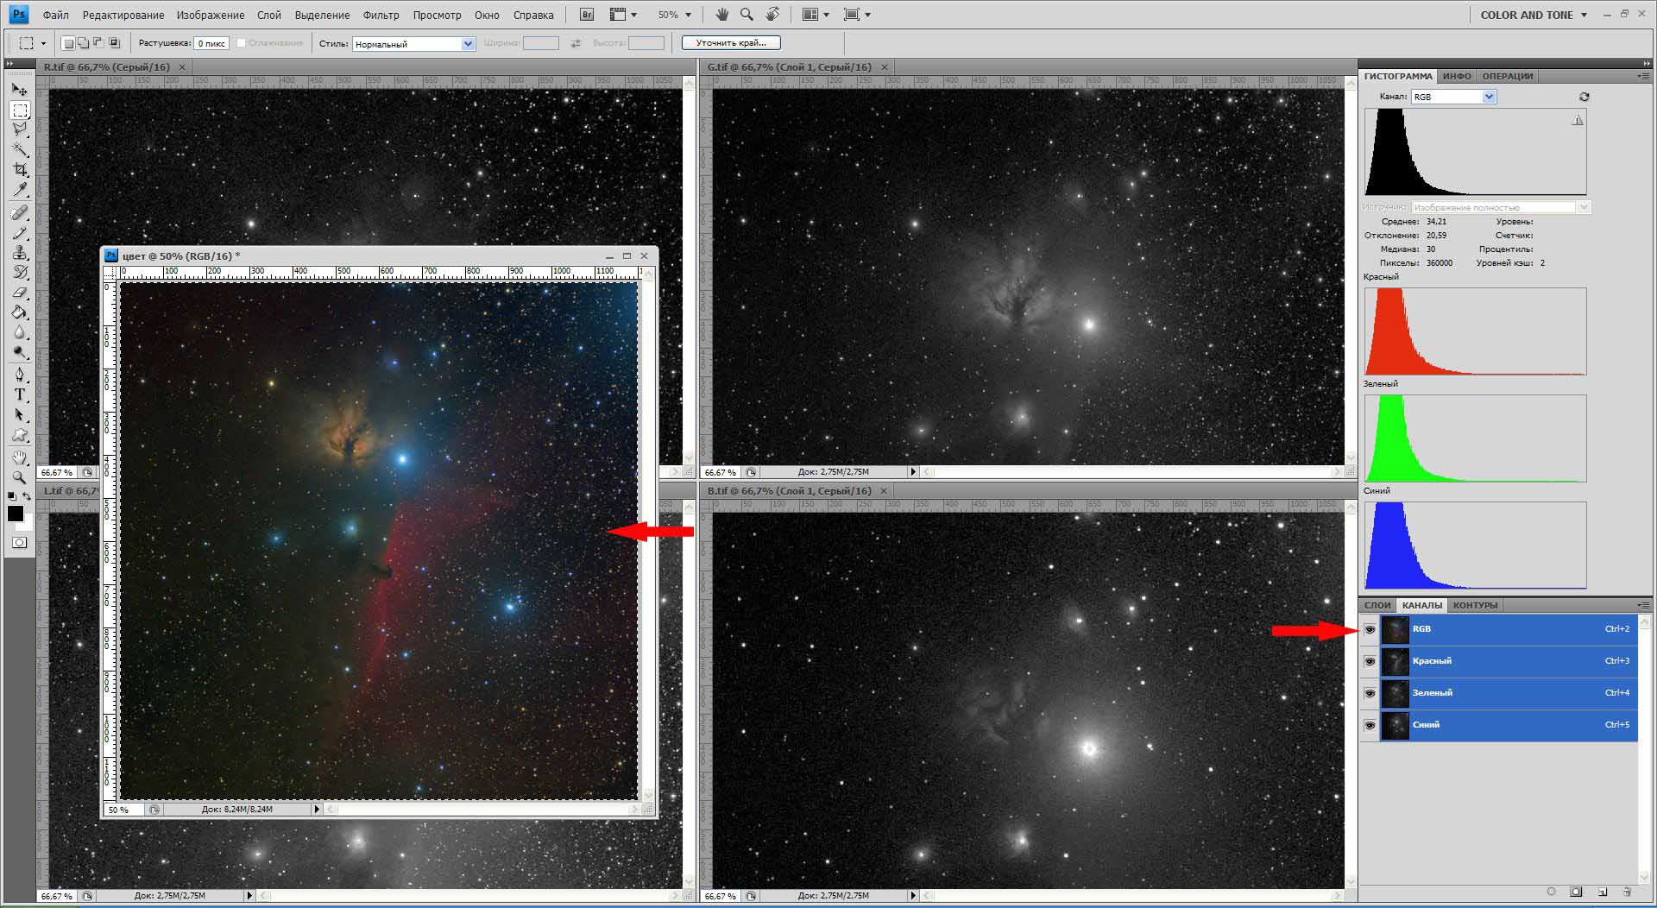This screenshot has height=908, width=1657.
Task: Delete channel using the trash icon
Action: (x=1627, y=892)
